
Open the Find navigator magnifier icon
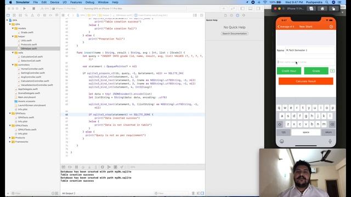pyautogui.click(x=26, y=15)
